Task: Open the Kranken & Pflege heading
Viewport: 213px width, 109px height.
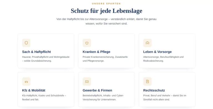Action: click(97, 52)
